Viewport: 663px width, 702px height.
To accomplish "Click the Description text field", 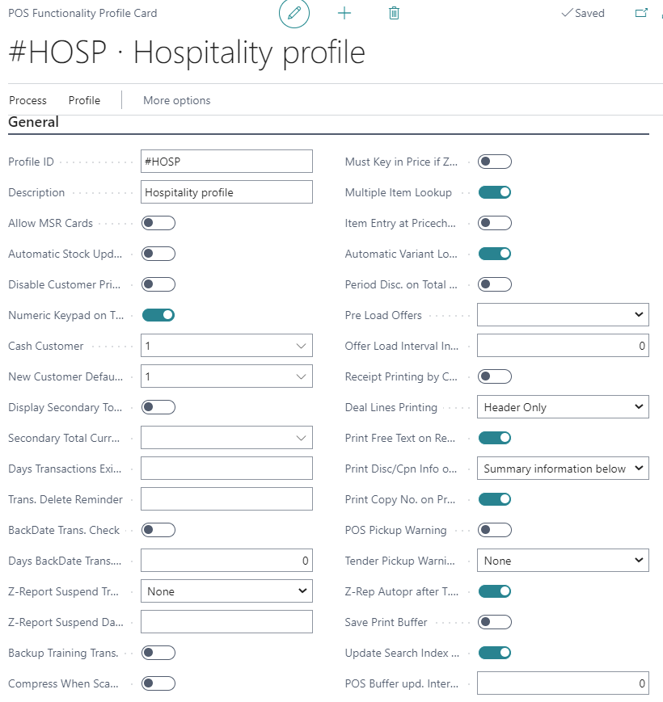I will pyautogui.click(x=226, y=192).
